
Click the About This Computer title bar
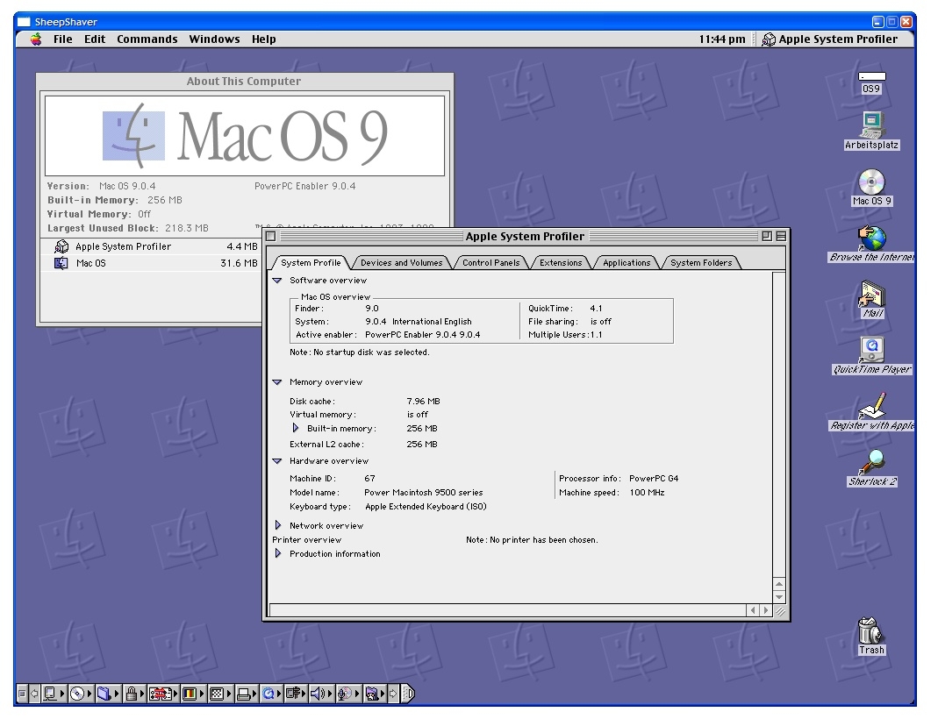point(244,81)
